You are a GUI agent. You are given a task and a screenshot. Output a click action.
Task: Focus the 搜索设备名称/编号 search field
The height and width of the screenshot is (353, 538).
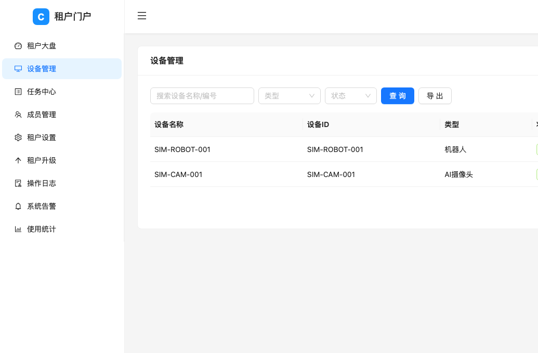click(202, 96)
